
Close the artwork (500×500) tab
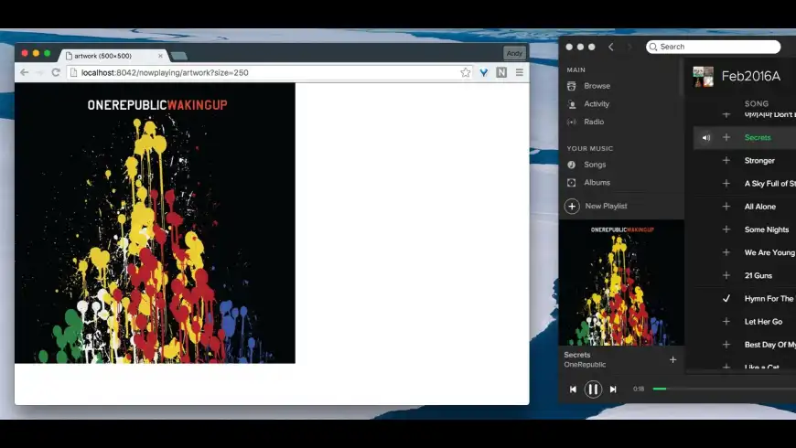160,56
